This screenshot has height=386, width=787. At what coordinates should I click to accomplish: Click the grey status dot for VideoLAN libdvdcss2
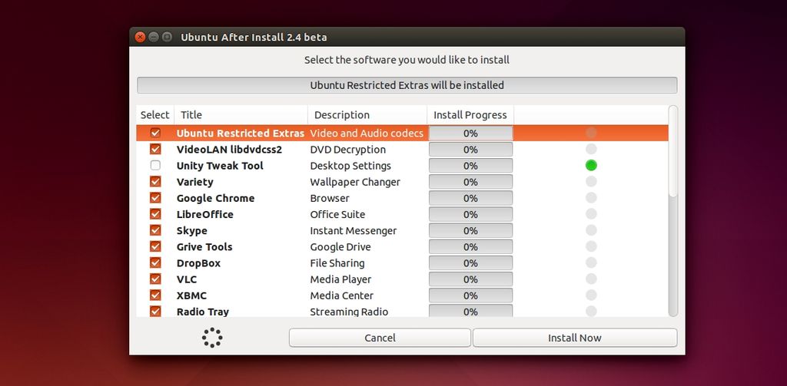coord(591,149)
